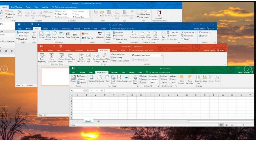Open References tab in Word
Image resolution: width=256 pixels, height=141 pixels.
[66, 29]
